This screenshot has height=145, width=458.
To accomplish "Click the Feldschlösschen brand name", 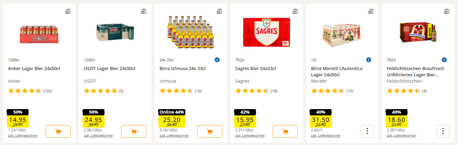I will click(x=404, y=81).
